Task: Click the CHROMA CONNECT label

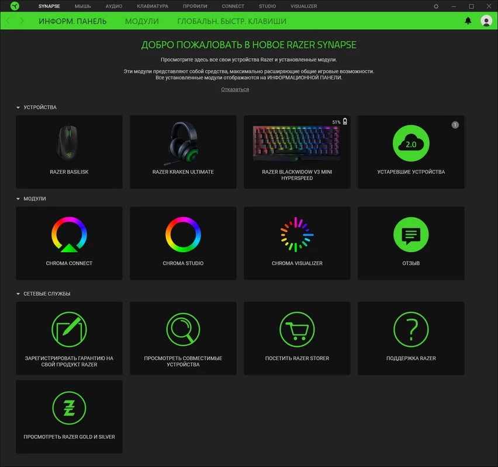Action: click(x=69, y=263)
